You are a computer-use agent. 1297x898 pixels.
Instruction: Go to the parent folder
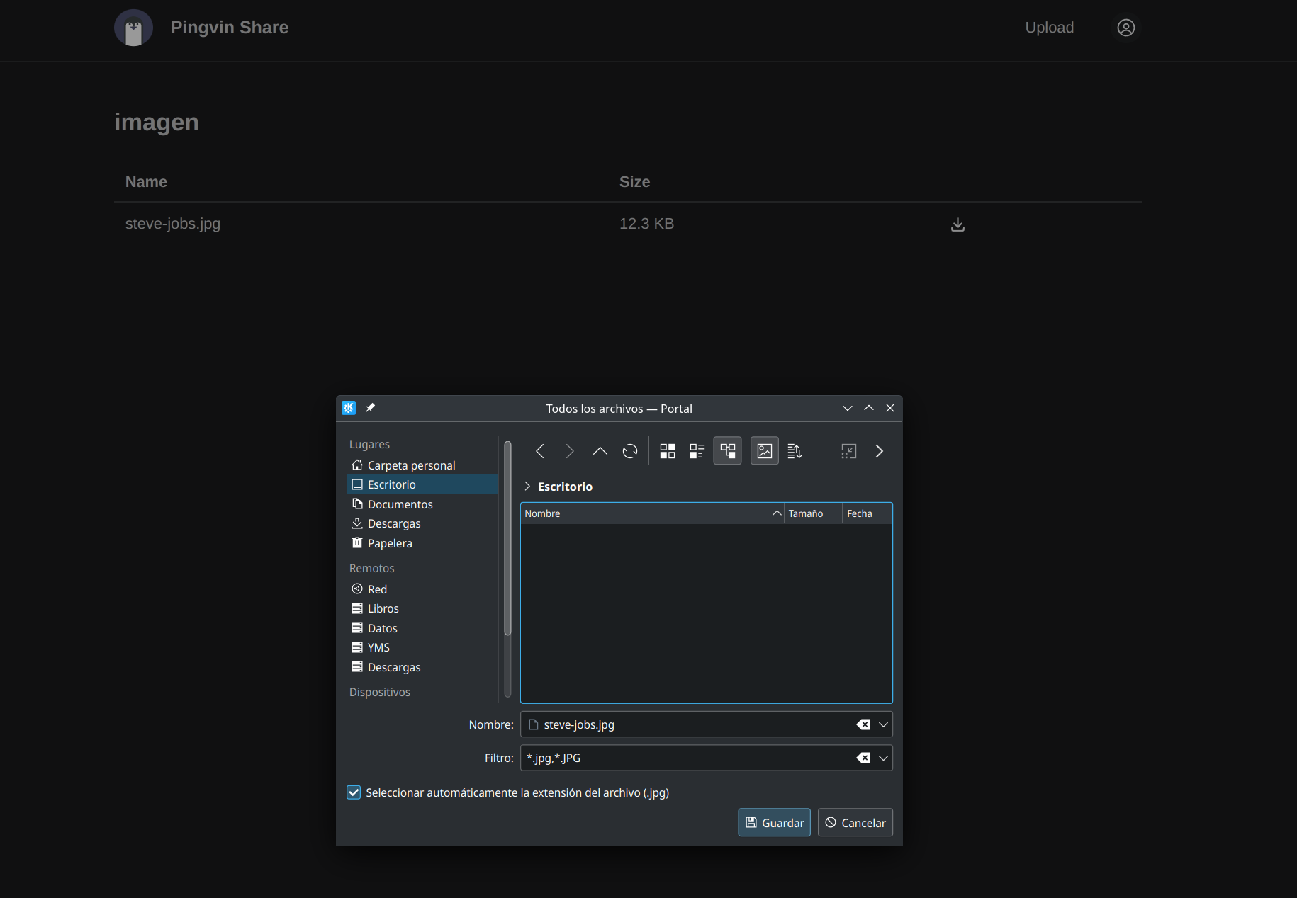[x=600, y=451]
